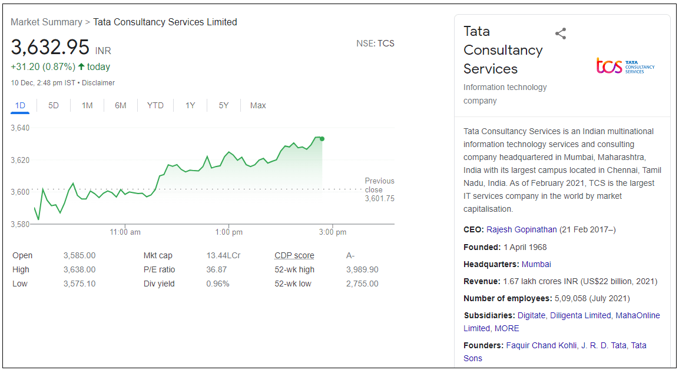Click the Revenue 1.67 lakh crores text
This screenshot has height=370, width=679.
click(x=580, y=281)
